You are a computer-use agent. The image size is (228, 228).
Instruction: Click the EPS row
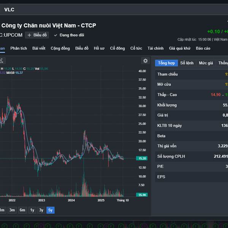point(192,177)
